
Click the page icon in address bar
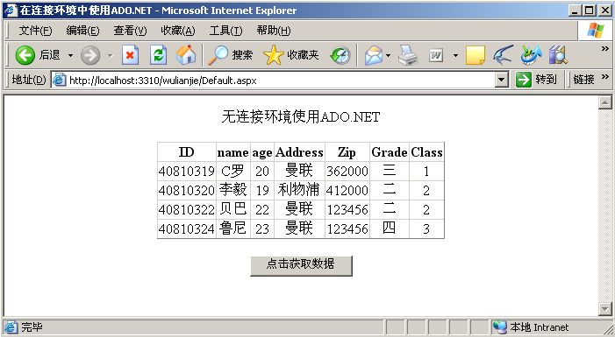[60, 81]
